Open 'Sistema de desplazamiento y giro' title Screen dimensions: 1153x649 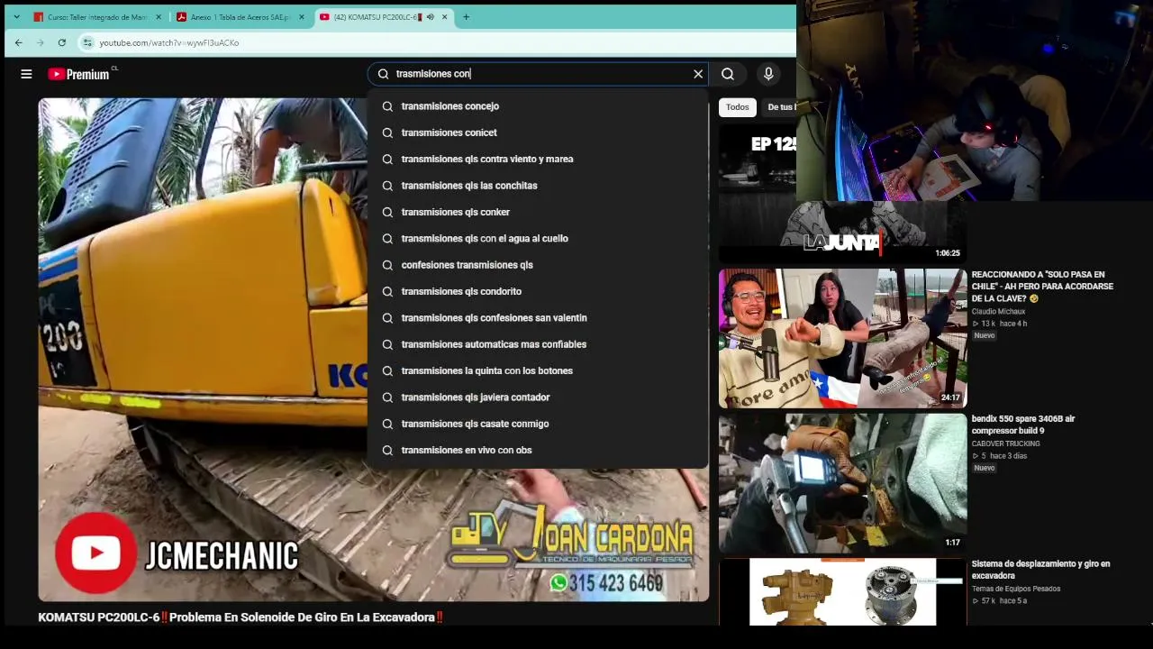[x=1040, y=570]
